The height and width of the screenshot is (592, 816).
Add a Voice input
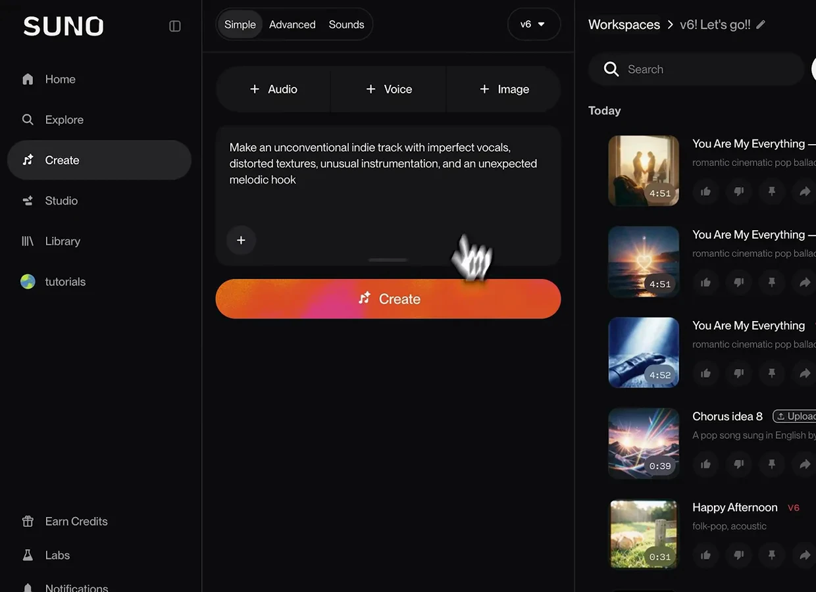tap(389, 89)
